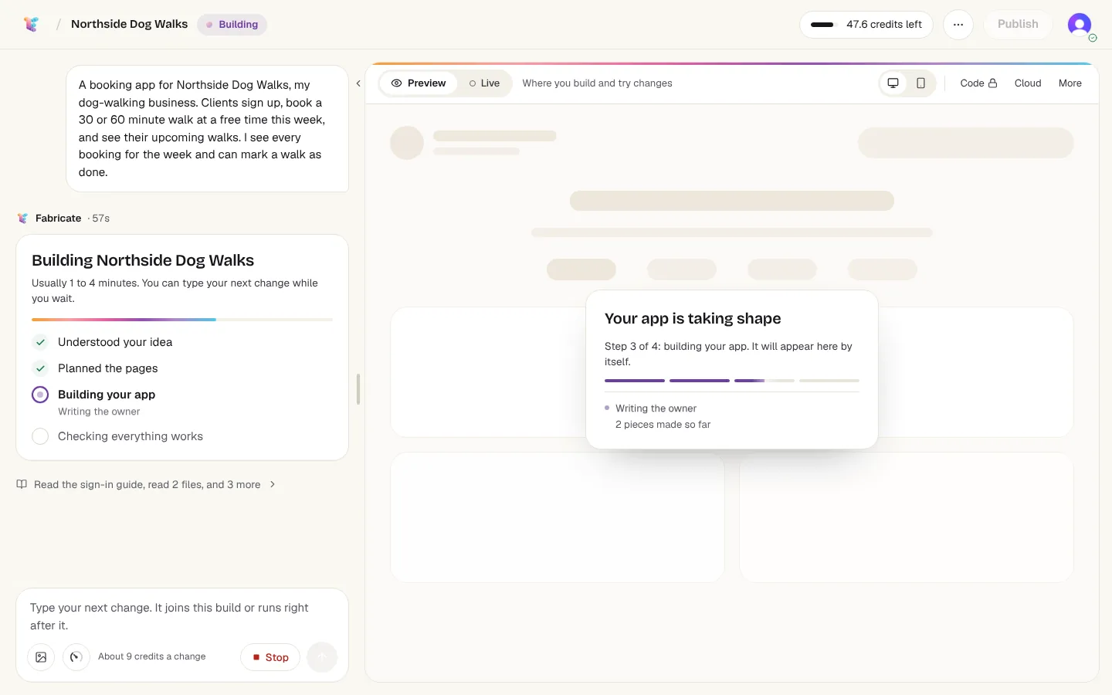Screen dimensions: 1112x695
Task: Click the 'Checking everything works' step circle
Action: pos(40,436)
